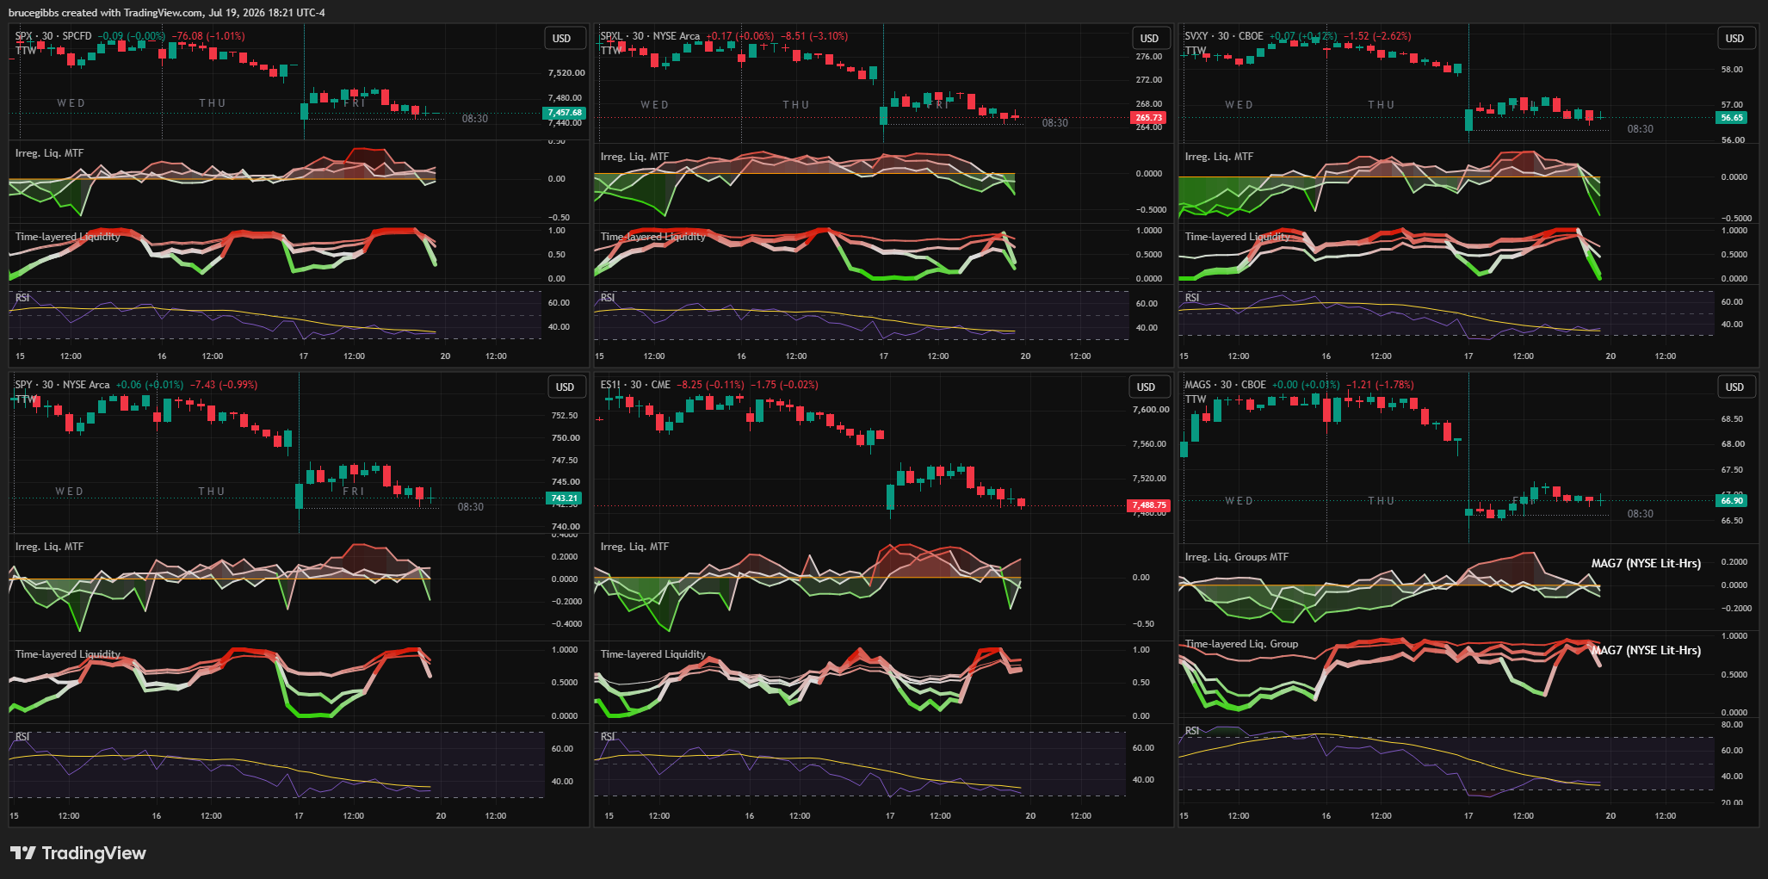Select Time-layered Liq. Group legend on MAGS
The width and height of the screenshot is (1768, 879).
click(x=1241, y=644)
